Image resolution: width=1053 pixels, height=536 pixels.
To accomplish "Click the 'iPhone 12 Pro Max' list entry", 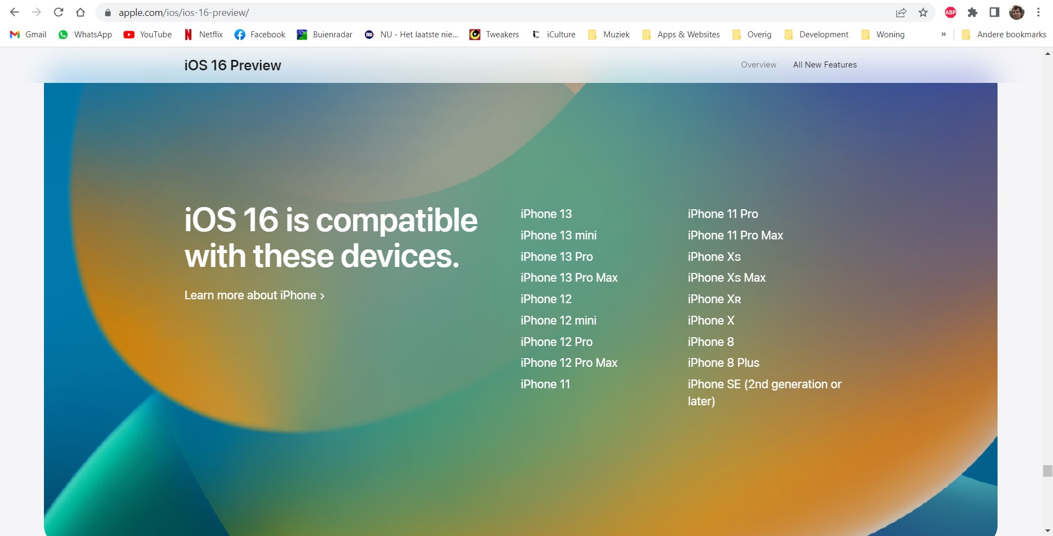I will [x=569, y=363].
